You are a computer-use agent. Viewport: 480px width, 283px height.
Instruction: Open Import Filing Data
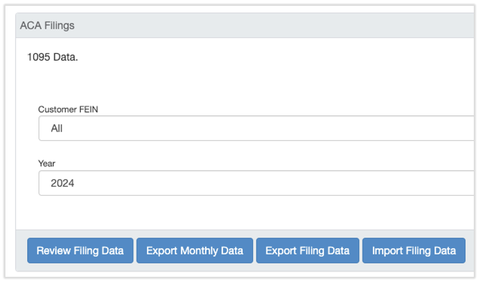click(x=413, y=251)
